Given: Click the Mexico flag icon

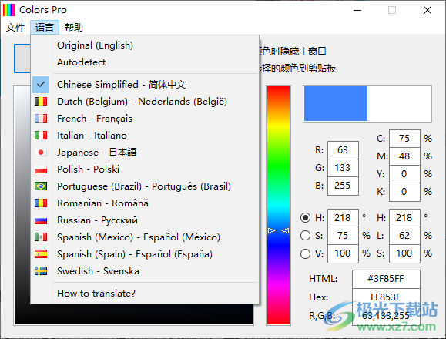Looking at the screenshot, I should point(41,237).
